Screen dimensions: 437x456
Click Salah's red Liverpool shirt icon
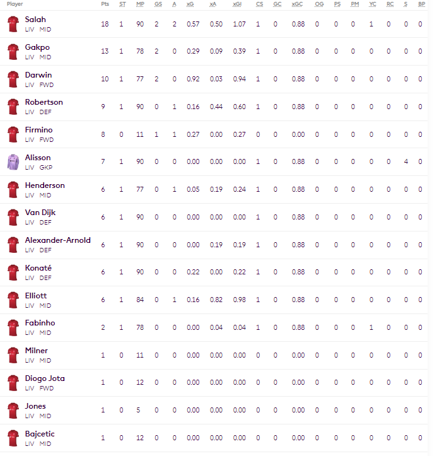[x=13, y=24]
